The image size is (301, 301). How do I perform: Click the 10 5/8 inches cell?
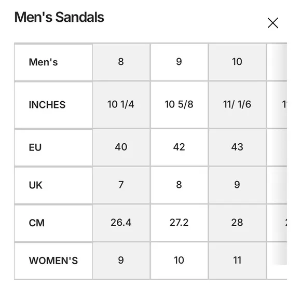pyautogui.click(x=179, y=105)
